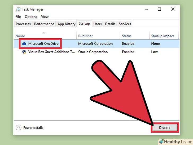The width and height of the screenshot is (193, 145).
Task: Switch to the Details tab
Action: (x=110, y=24)
